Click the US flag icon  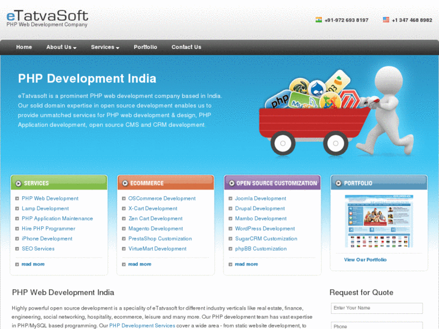pyautogui.click(x=386, y=20)
